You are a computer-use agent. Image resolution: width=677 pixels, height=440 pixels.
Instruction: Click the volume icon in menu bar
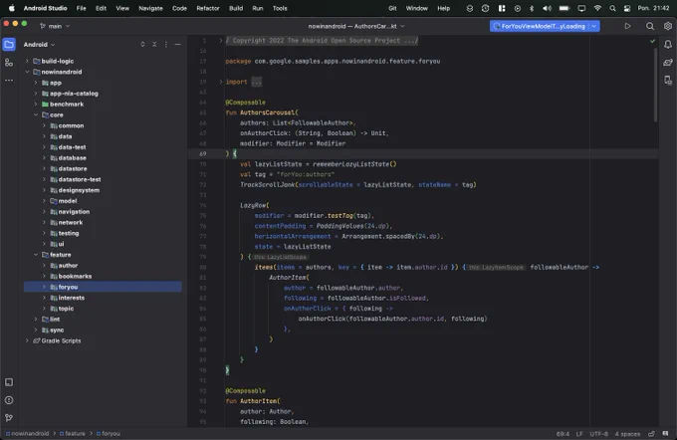click(547, 8)
